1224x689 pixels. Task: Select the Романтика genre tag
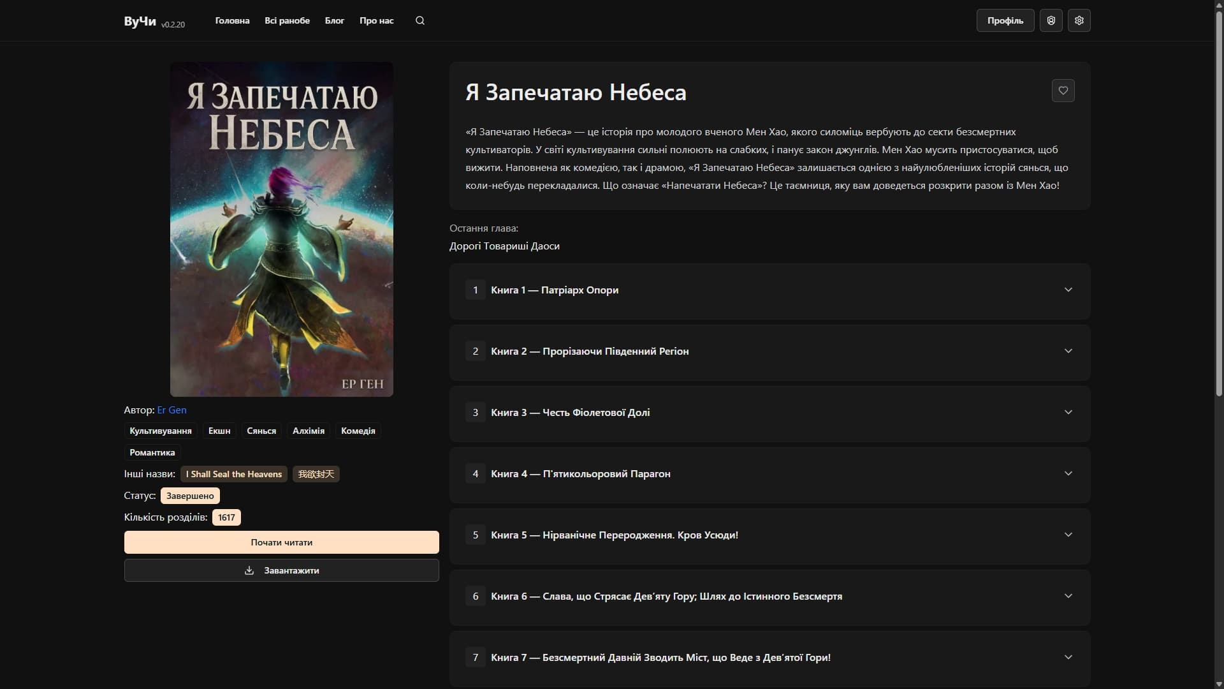pyautogui.click(x=152, y=452)
